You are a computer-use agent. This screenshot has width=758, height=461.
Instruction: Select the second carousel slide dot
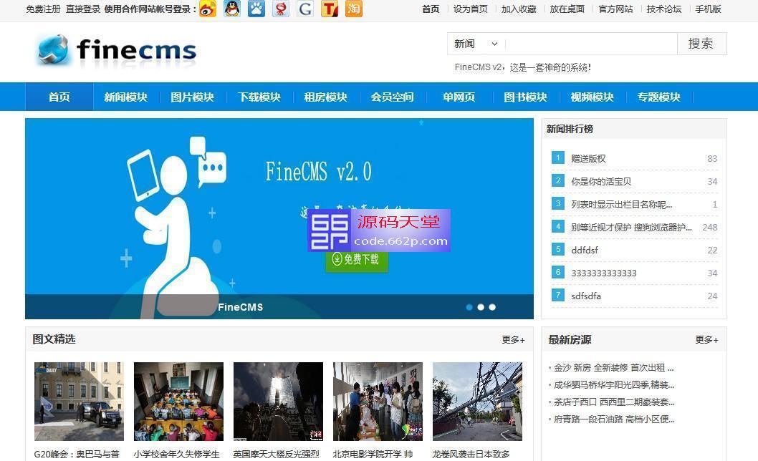[x=481, y=307]
